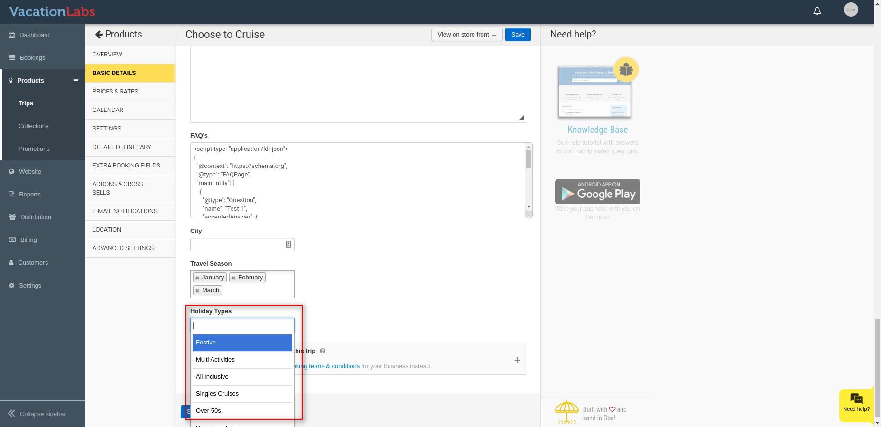Remove the February travel season tag
Image resolution: width=881 pixels, height=427 pixels.
(233, 278)
